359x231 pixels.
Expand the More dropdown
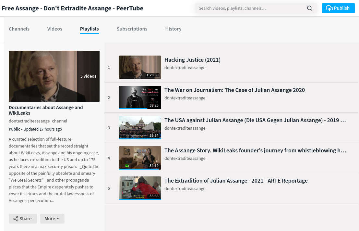pos(52,219)
